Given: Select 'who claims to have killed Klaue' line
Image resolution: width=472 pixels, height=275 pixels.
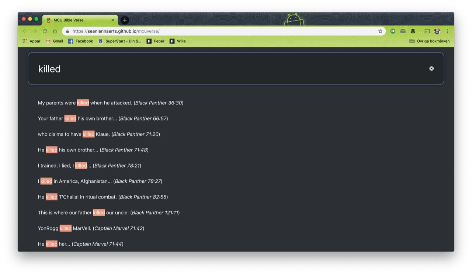Looking at the screenshot, I should 99,134.
